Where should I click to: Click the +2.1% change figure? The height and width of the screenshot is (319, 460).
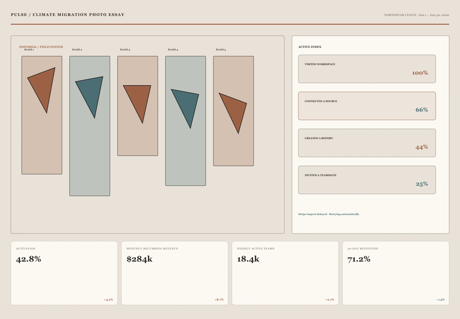coord(330,300)
